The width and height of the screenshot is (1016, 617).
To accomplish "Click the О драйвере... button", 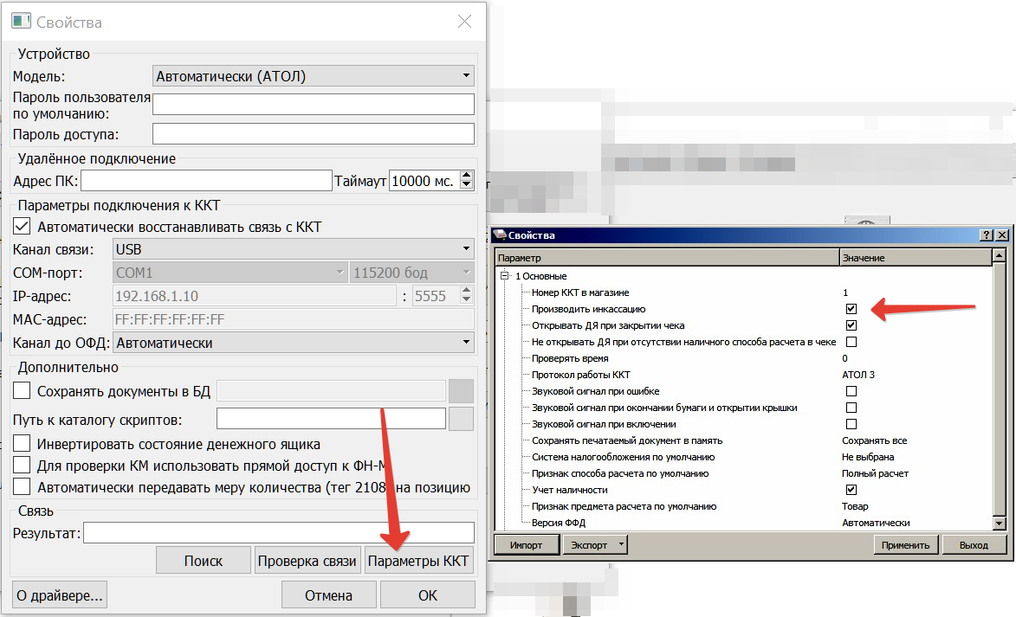I will (x=60, y=595).
